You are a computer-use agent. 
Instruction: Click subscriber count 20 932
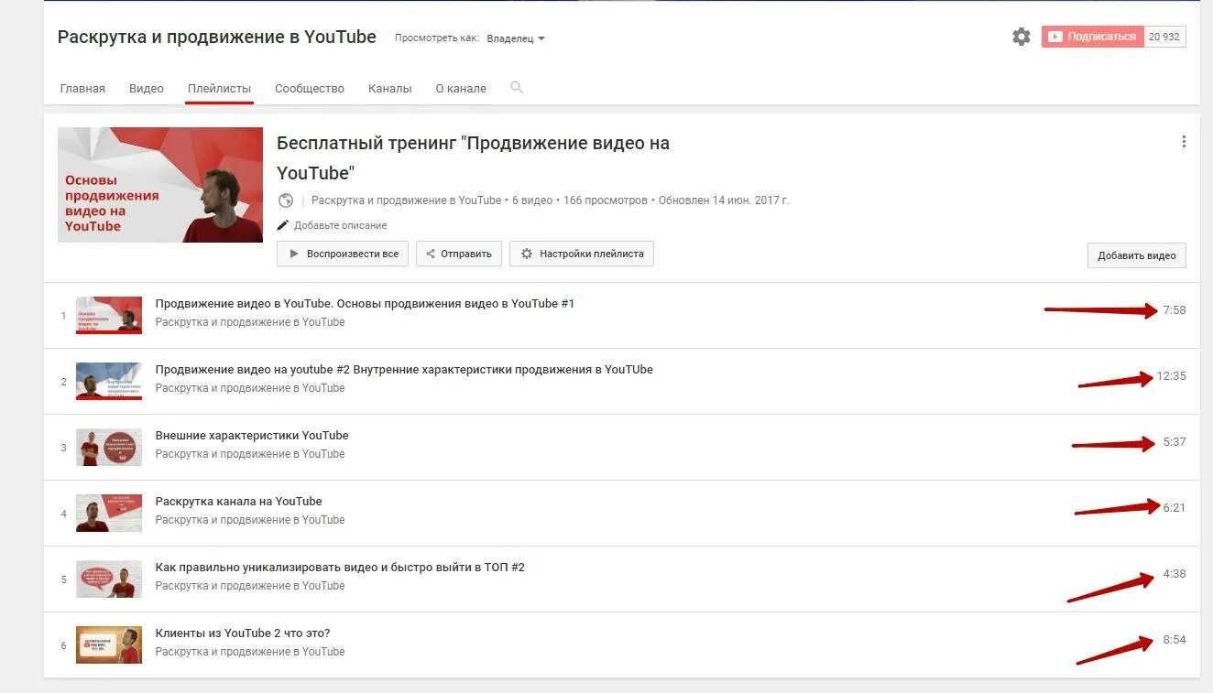(x=1164, y=37)
